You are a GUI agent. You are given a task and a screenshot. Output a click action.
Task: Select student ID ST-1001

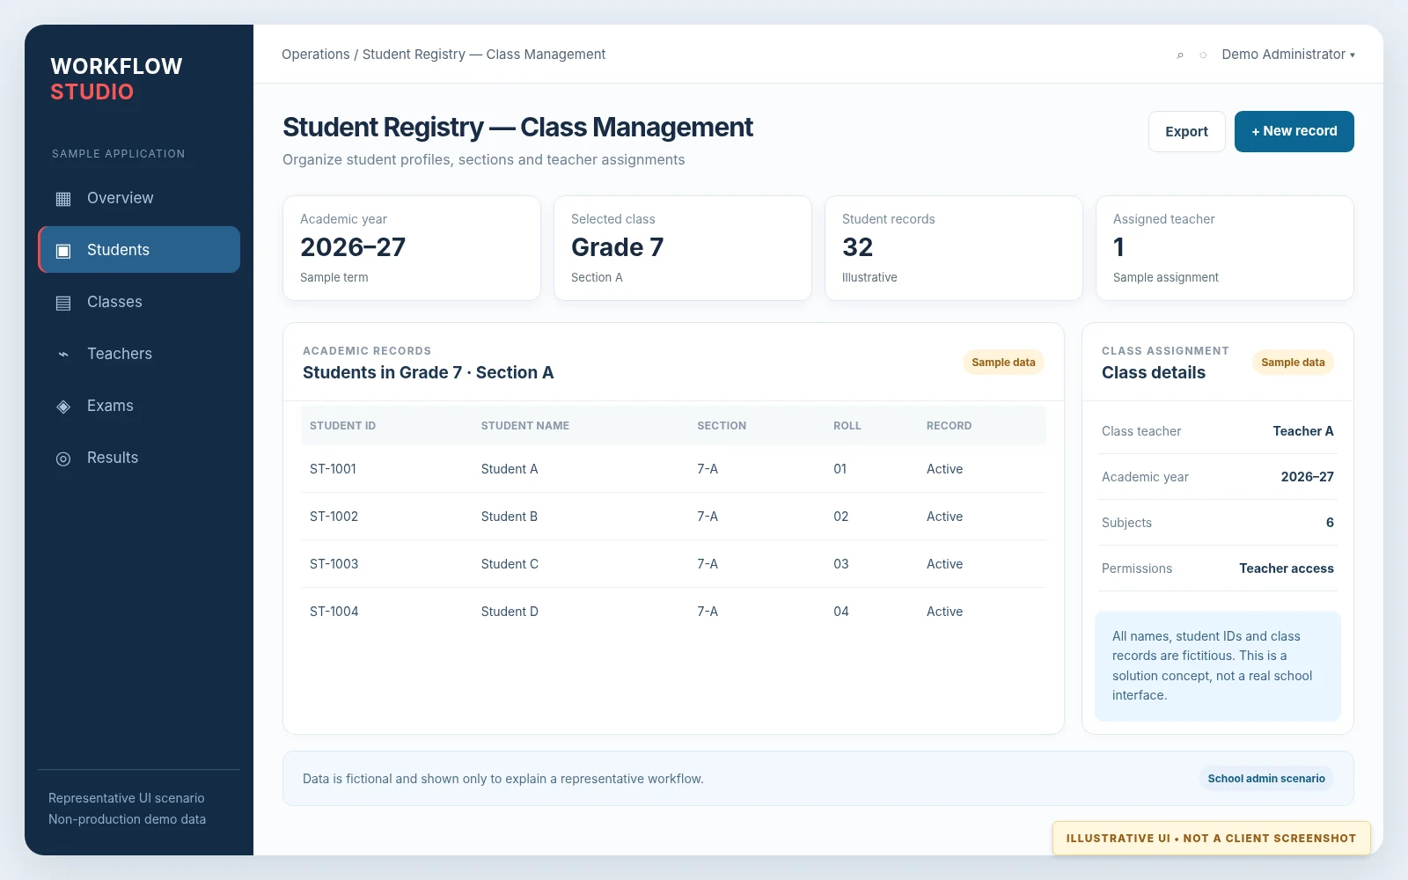coord(333,469)
